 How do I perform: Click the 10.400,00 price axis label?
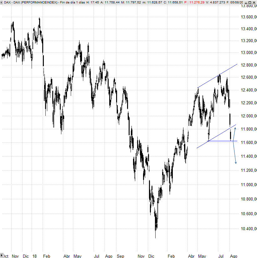pos(249,229)
